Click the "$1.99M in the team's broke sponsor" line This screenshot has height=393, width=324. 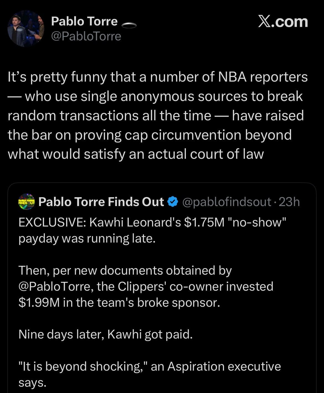[119, 303]
